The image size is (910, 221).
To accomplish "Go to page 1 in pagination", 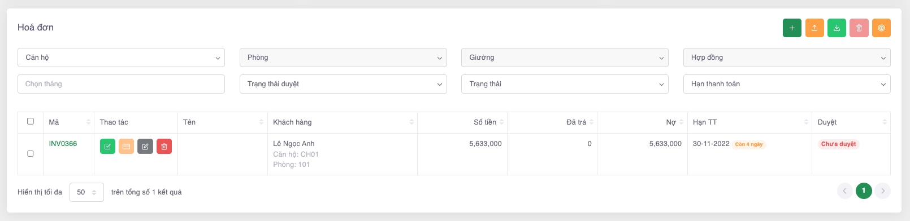I will (x=864, y=191).
